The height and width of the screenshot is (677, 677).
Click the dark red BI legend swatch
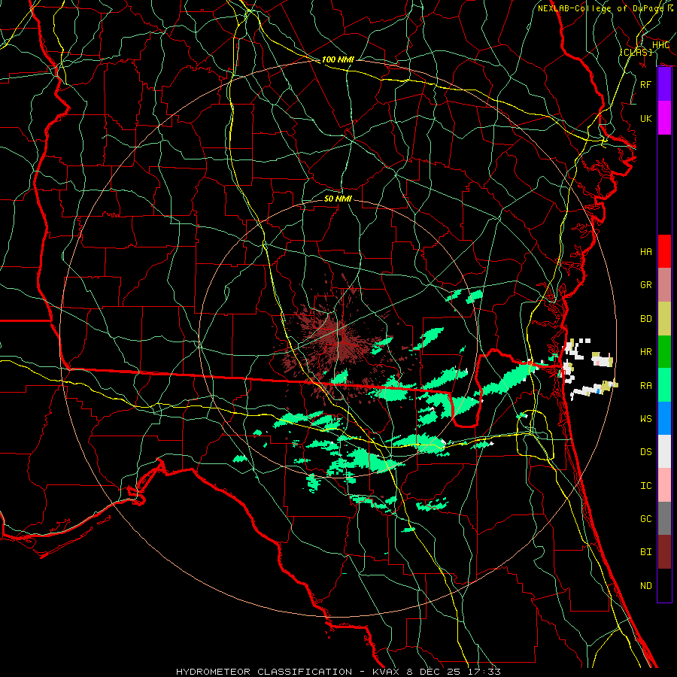click(x=664, y=552)
